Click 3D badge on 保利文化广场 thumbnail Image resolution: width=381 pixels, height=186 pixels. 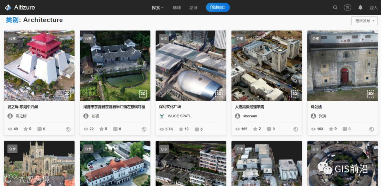click(x=219, y=94)
